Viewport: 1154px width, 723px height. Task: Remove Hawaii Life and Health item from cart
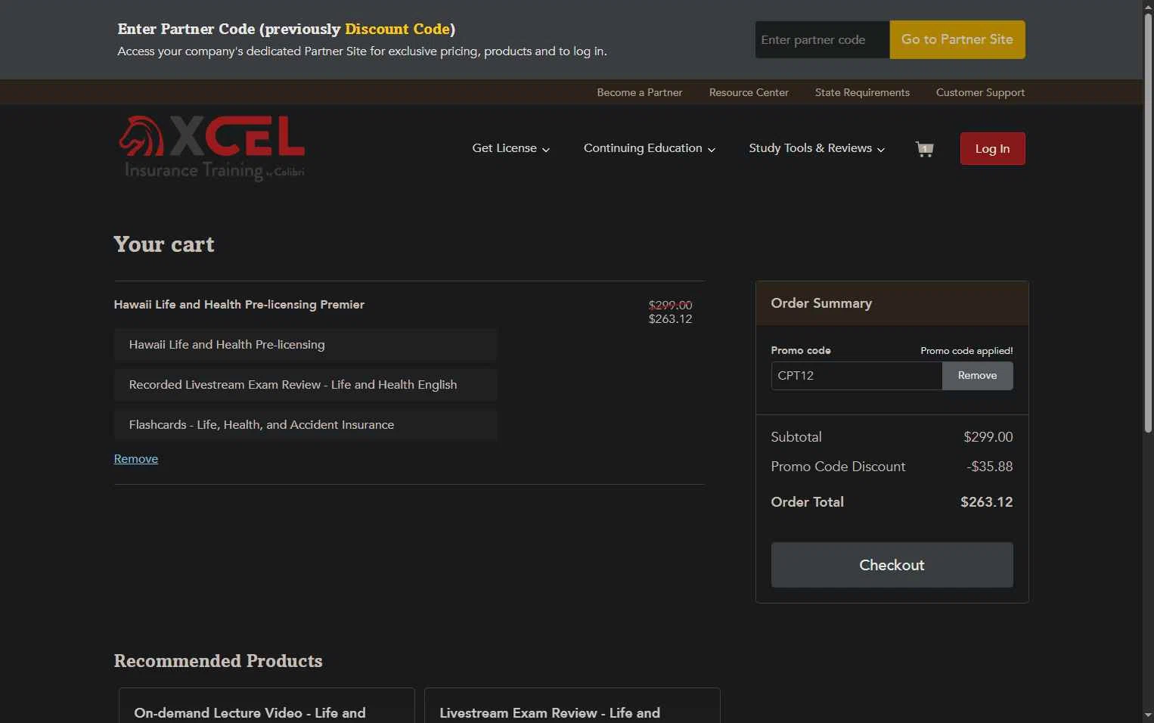pyautogui.click(x=136, y=459)
